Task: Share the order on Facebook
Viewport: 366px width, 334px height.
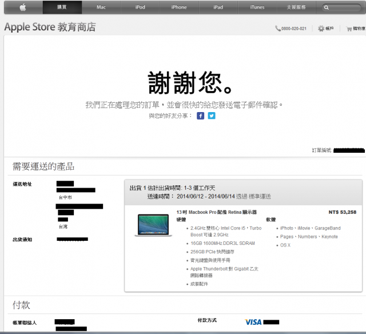Action: coord(201,116)
